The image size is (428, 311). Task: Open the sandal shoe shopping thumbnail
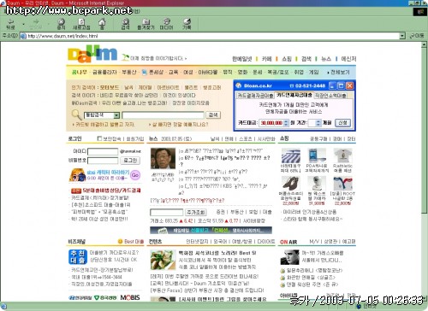(x=291, y=183)
